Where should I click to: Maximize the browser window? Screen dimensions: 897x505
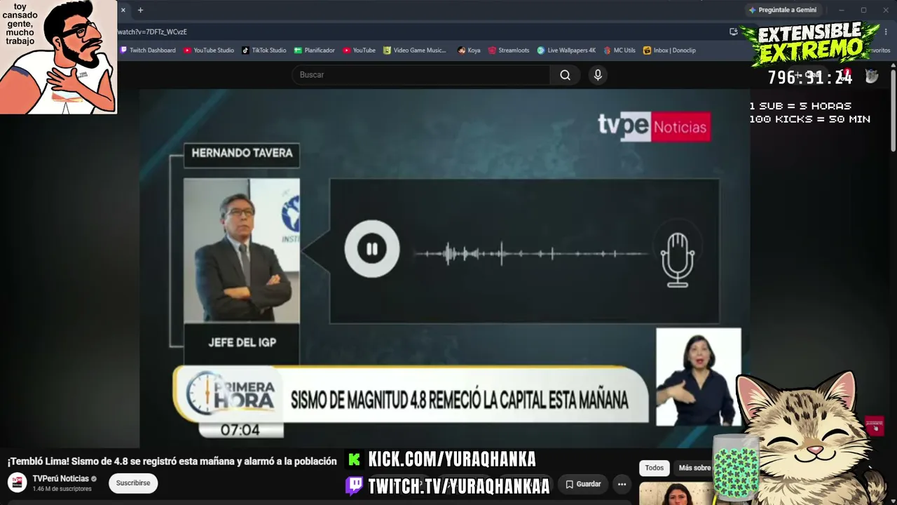tap(863, 10)
